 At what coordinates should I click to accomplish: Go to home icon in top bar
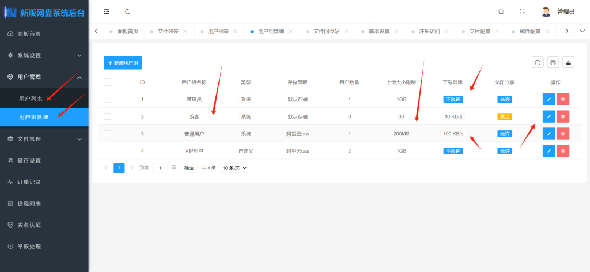coord(501,12)
